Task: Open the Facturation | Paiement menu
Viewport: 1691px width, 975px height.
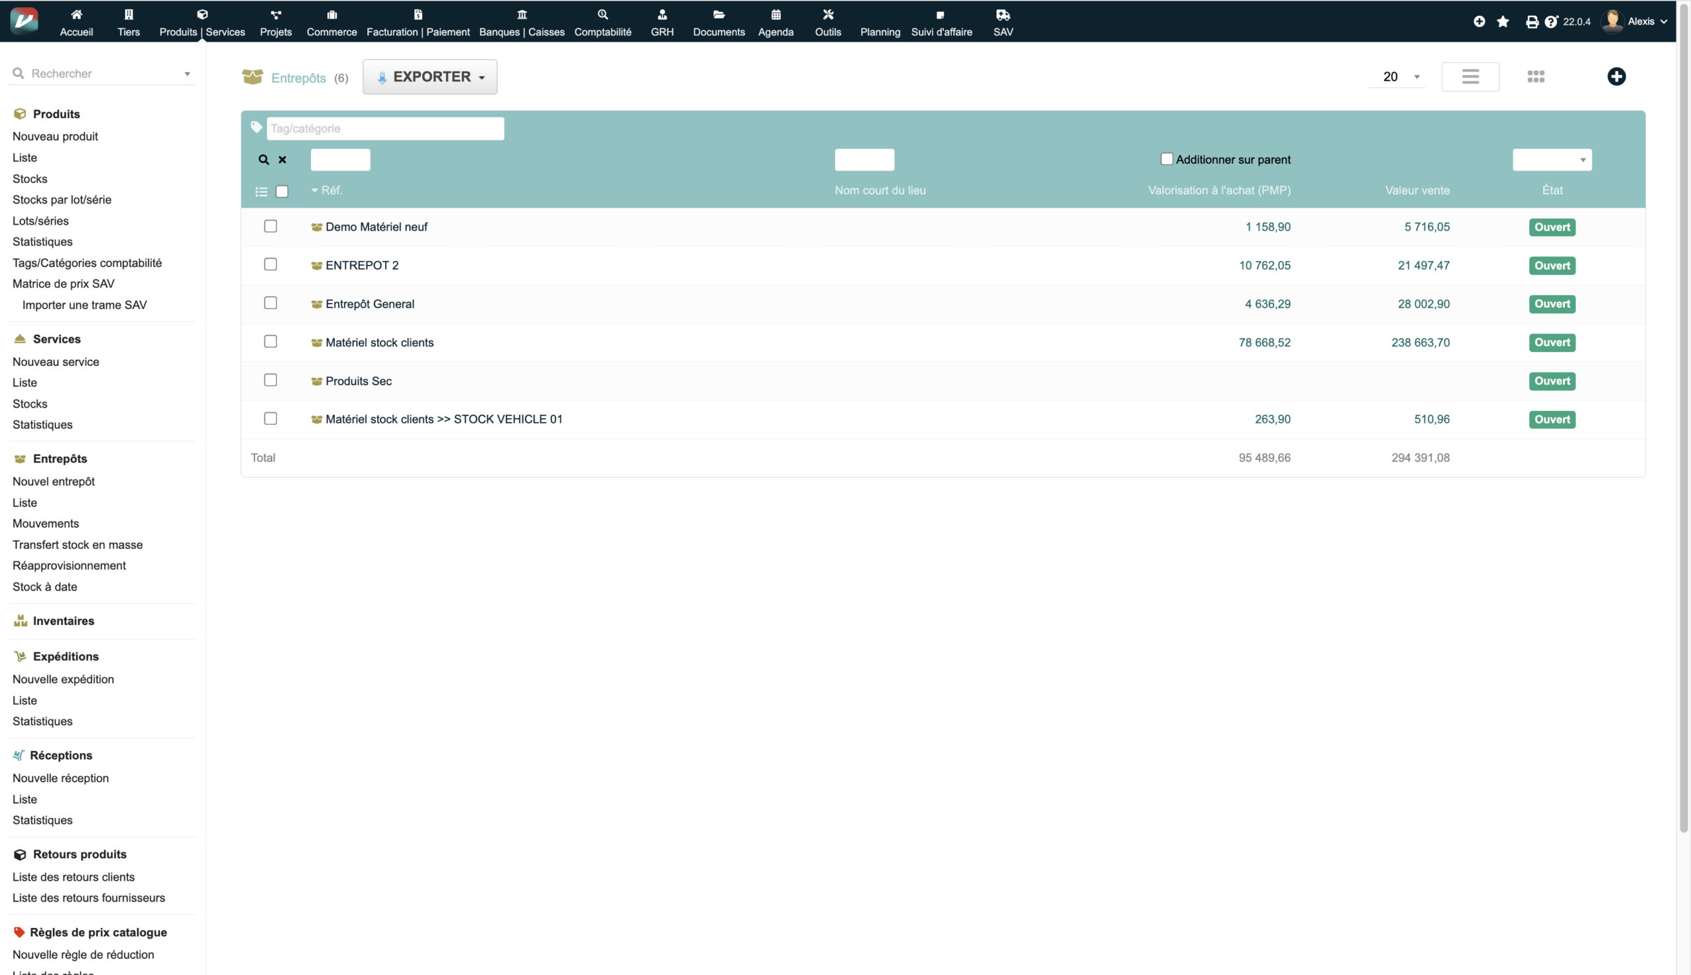Action: pyautogui.click(x=417, y=22)
